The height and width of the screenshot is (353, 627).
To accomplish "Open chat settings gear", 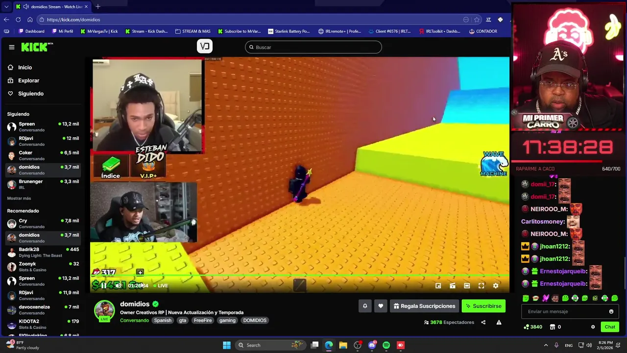I will [593, 327].
